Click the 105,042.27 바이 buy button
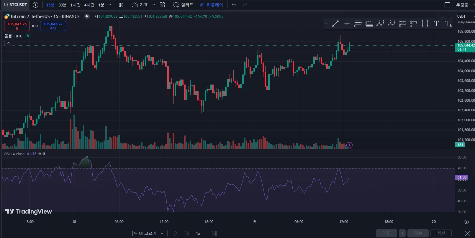Image resolution: width=475 pixels, height=238 pixels. [53, 26]
